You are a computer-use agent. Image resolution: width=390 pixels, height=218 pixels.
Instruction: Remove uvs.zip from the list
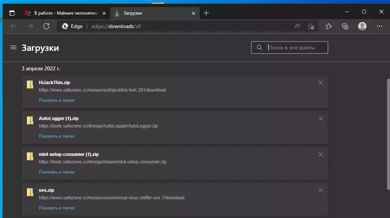point(321,190)
